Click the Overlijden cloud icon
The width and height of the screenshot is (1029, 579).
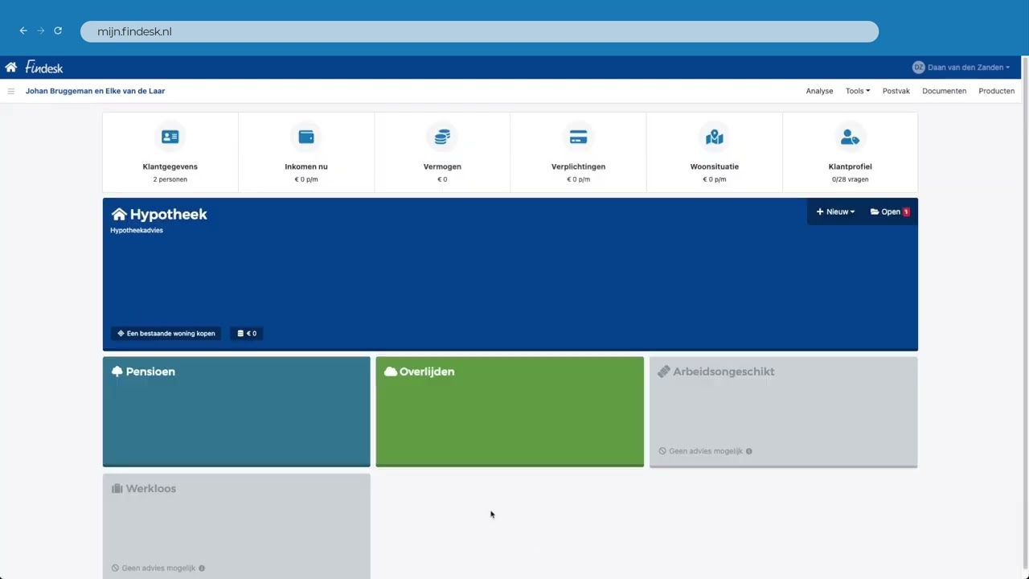(391, 372)
